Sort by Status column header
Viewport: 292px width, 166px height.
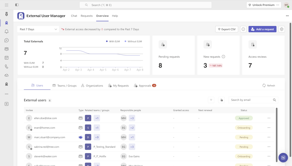coord(244,110)
